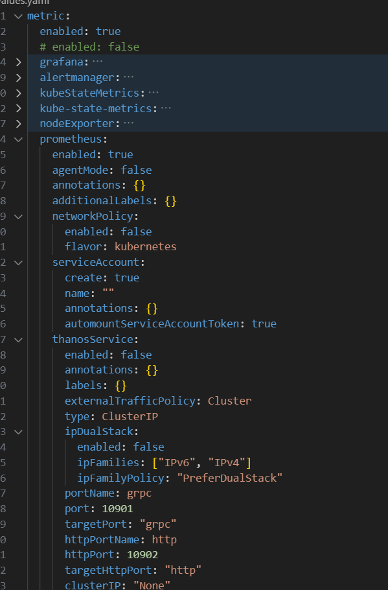Expand the kubeStateMetrics folded block
Image resolution: width=388 pixels, height=590 pixels.
click(x=18, y=93)
